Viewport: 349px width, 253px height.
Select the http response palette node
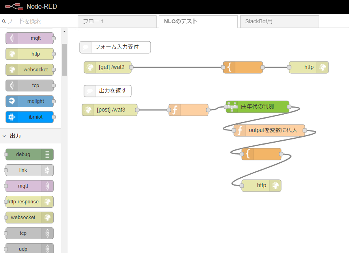point(30,202)
